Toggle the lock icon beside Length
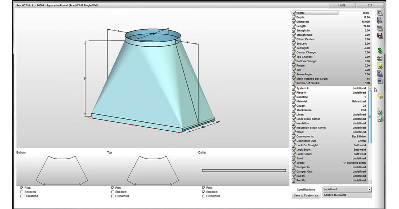 coord(294,27)
